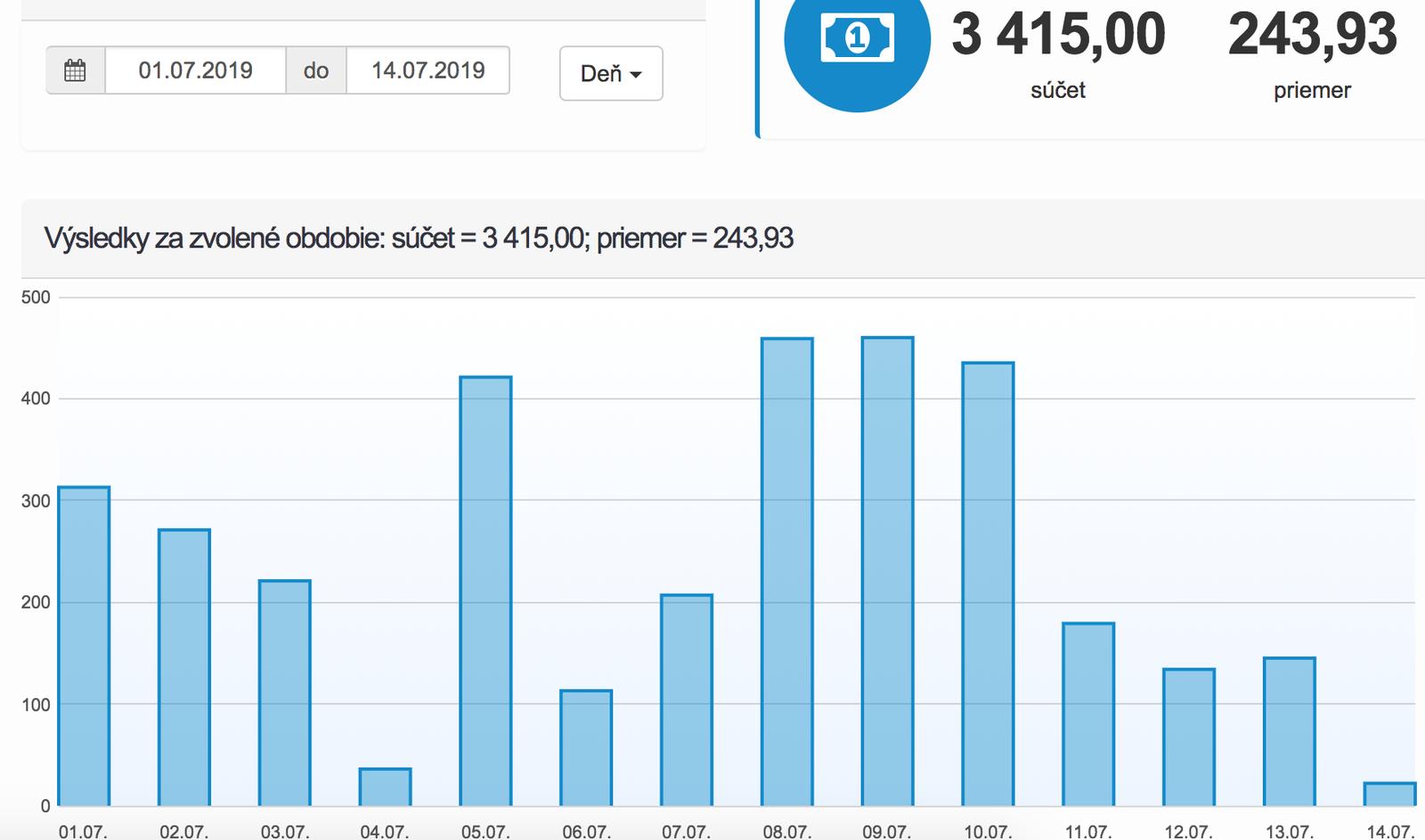Click the calendar icon beside the date range
This screenshot has width=1425, height=840.
[76, 70]
